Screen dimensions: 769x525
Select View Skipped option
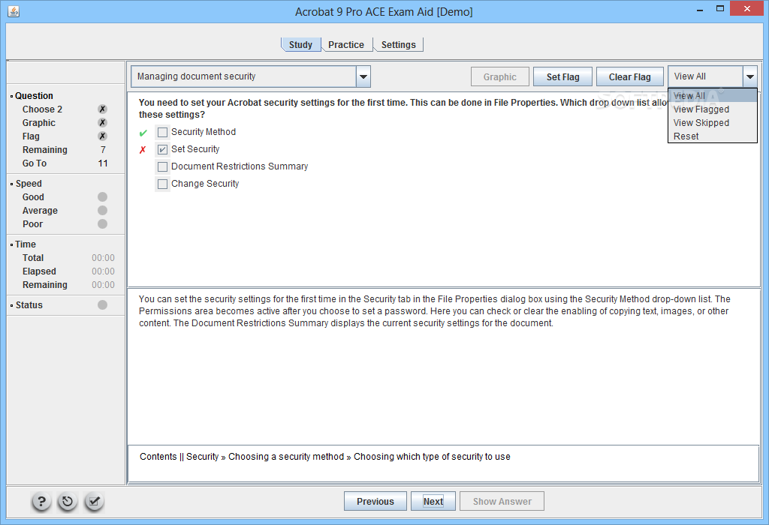tap(713, 123)
